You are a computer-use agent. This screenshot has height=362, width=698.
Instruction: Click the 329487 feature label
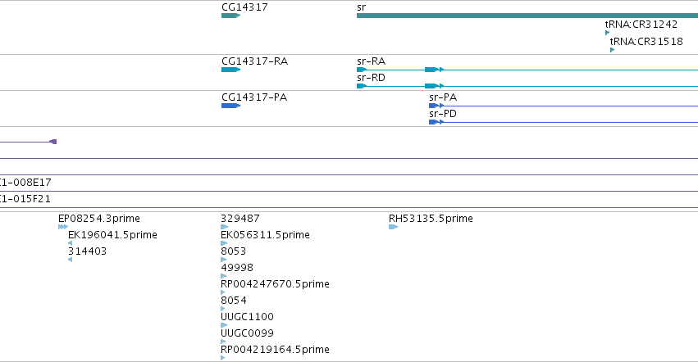[240, 219]
